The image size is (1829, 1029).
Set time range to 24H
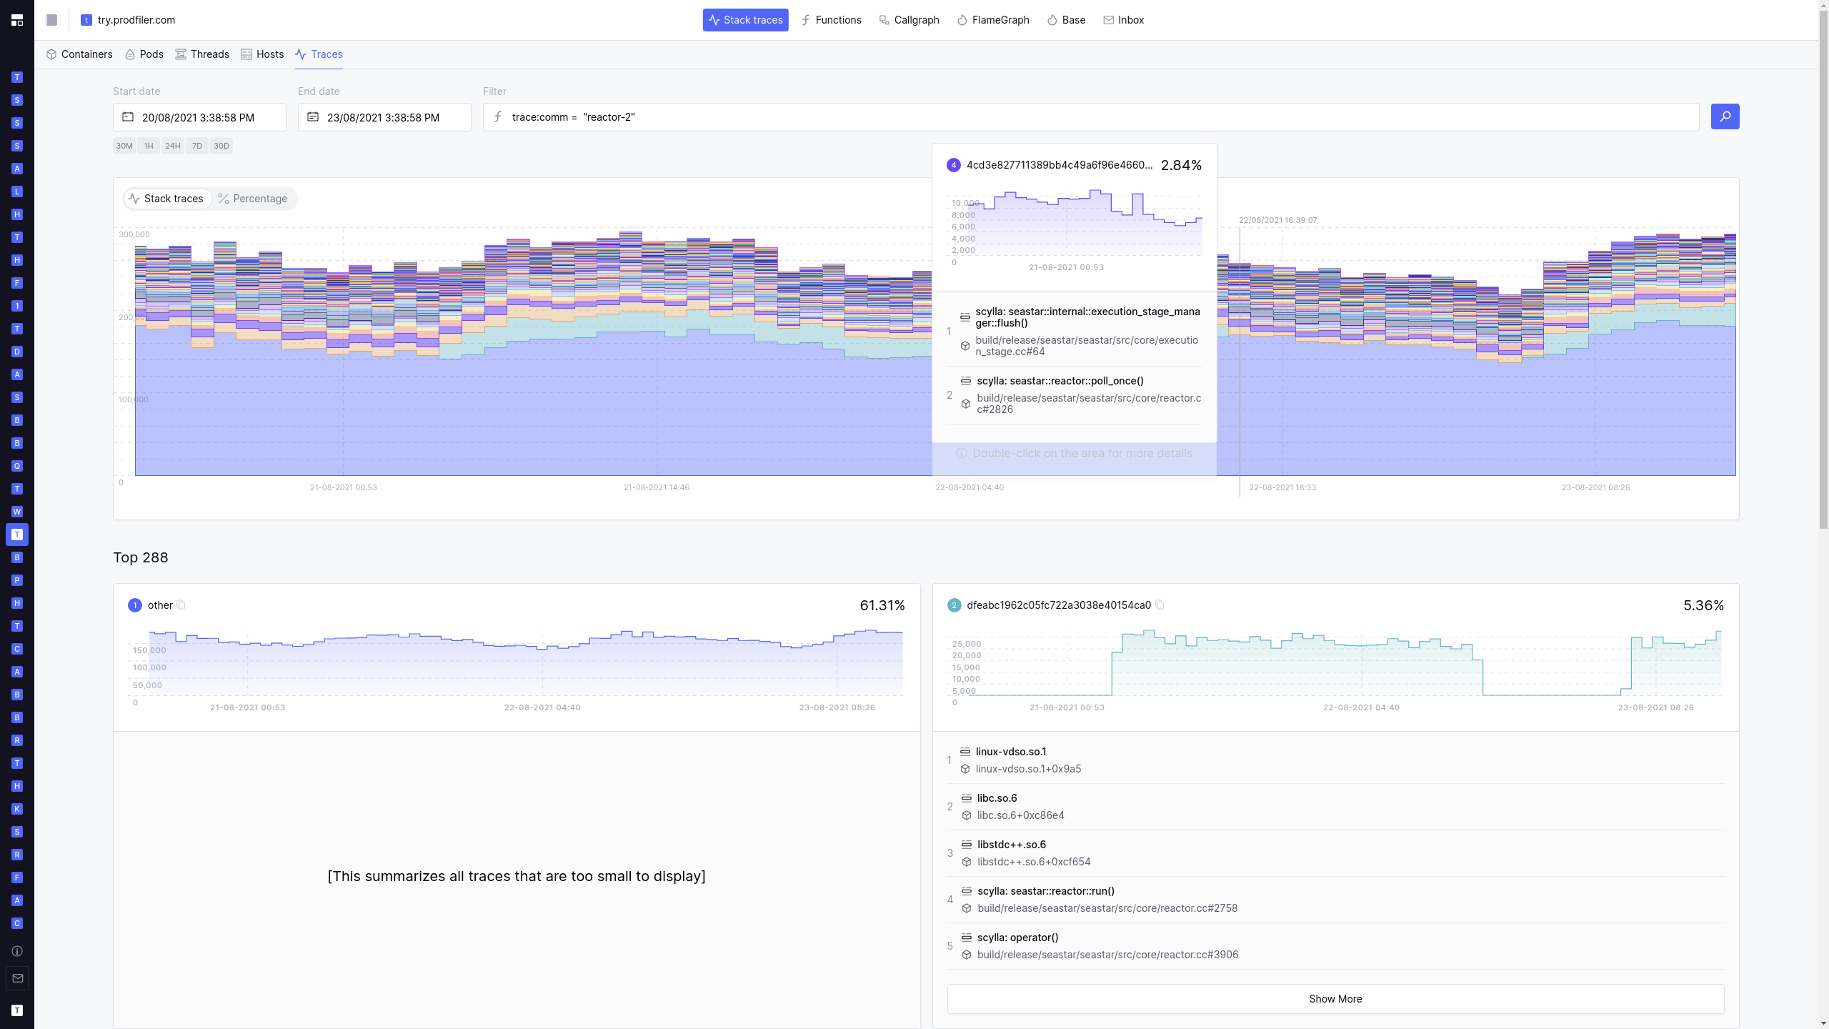tap(173, 146)
